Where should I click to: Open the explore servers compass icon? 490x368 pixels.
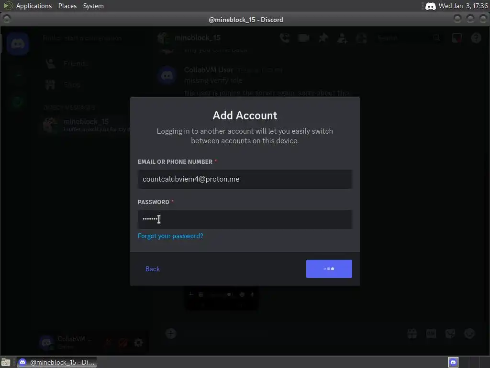point(18,102)
